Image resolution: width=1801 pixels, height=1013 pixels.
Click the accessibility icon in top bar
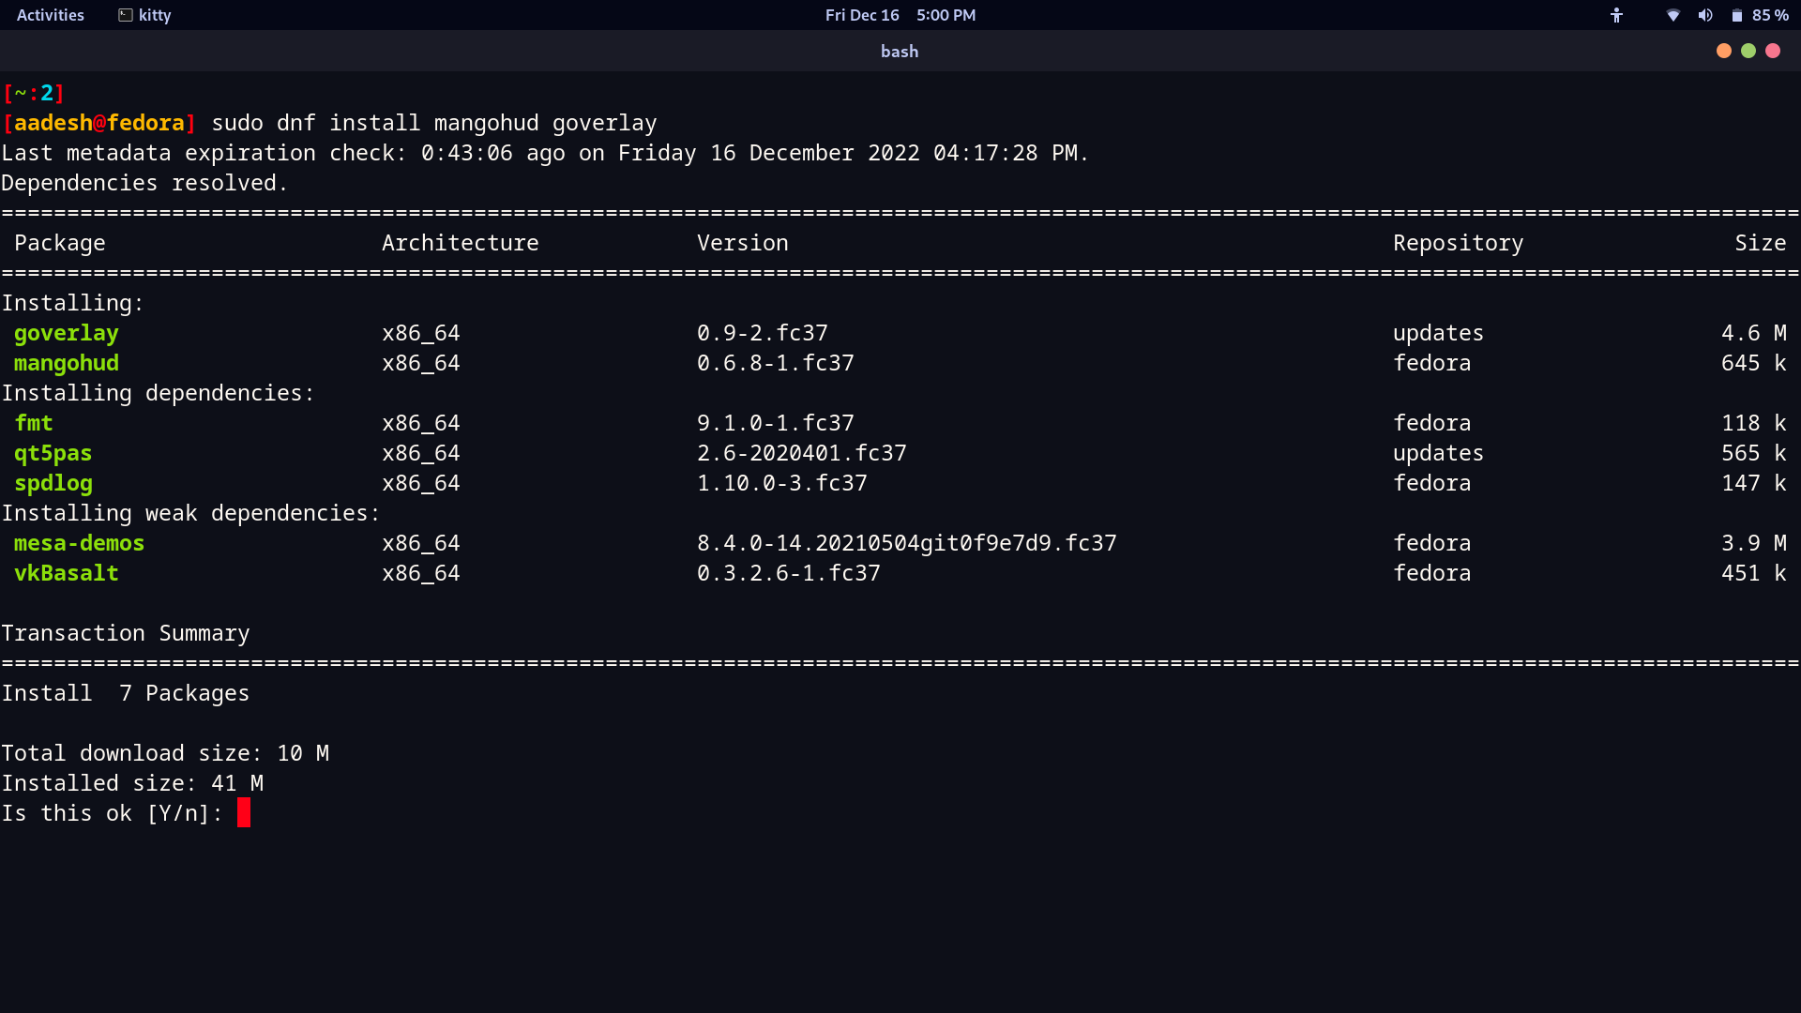tap(1616, 15)
